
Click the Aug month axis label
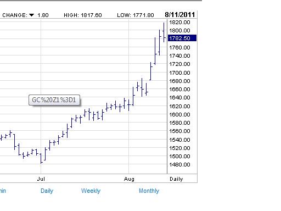coord(129,179)
